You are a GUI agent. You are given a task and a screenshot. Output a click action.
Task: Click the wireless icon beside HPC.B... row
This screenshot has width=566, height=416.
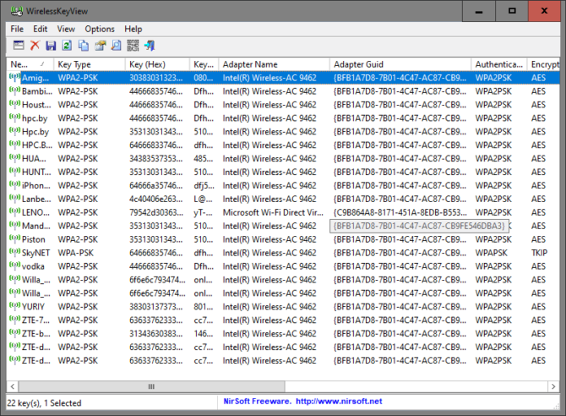pos(15,145)
